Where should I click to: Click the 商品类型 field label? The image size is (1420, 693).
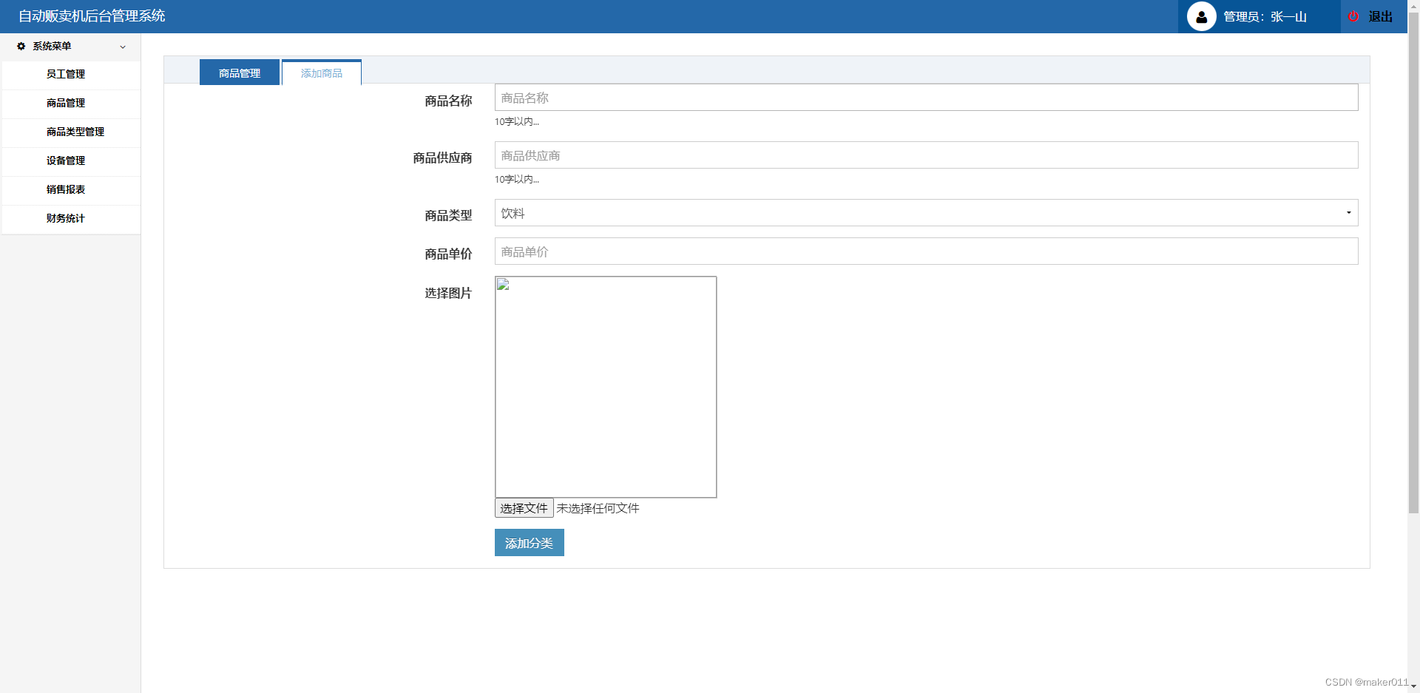click(x=448, y=215)
